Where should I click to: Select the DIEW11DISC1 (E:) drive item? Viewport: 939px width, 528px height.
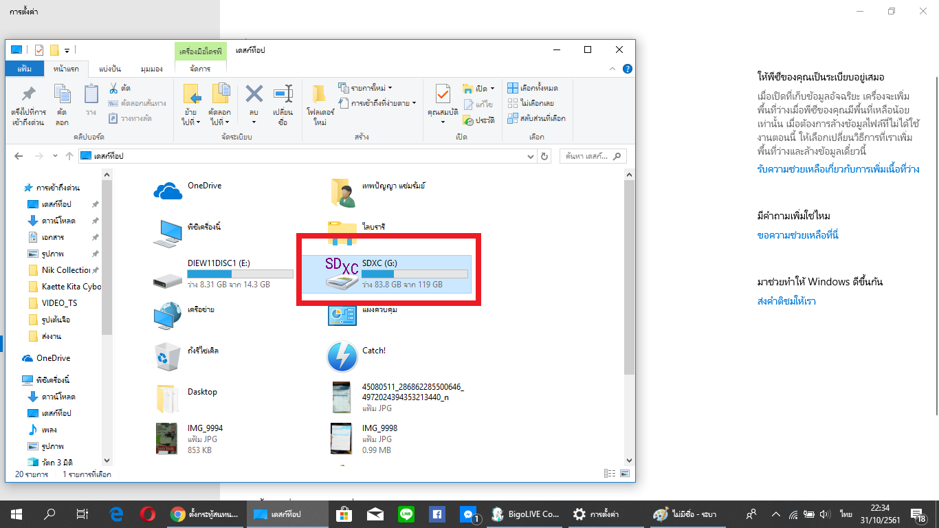tap(223, 274)
